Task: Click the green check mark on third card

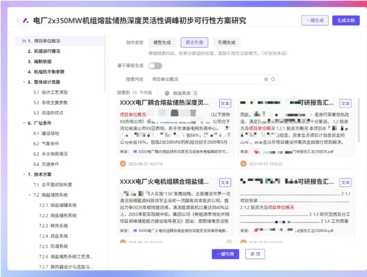Action: click(229, 242)
